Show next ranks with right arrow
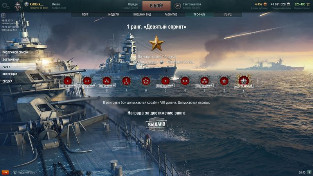The width and height of the screenshot is (313, 176). tap(258, 81)
